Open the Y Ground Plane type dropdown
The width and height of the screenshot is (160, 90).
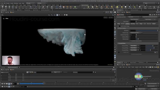(x=134, y=48)
